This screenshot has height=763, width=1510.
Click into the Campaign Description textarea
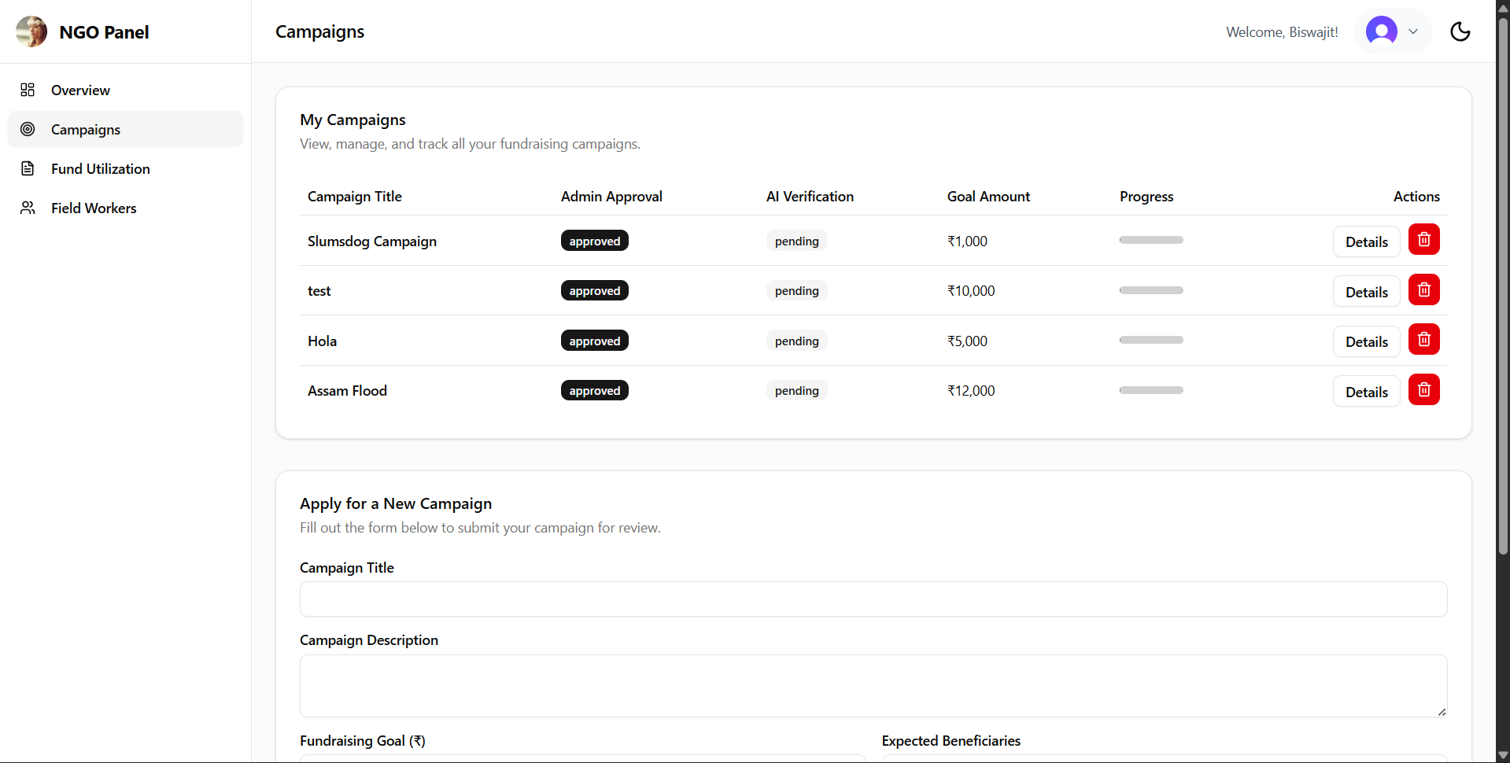(x=873, y=686)
